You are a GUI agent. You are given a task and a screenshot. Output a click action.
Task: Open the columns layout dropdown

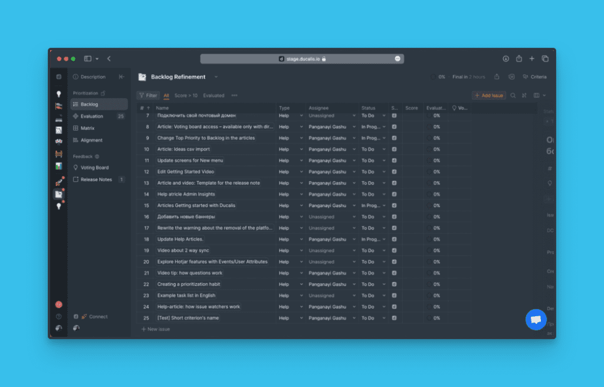[540, 96]
